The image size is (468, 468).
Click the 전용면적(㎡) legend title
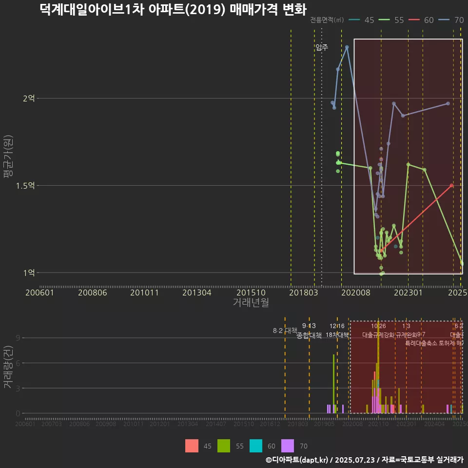click(x=327, y=20)
